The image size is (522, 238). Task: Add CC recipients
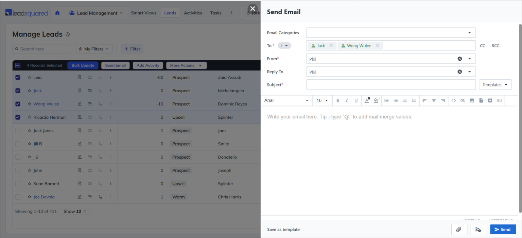click(x=483, y=46)
